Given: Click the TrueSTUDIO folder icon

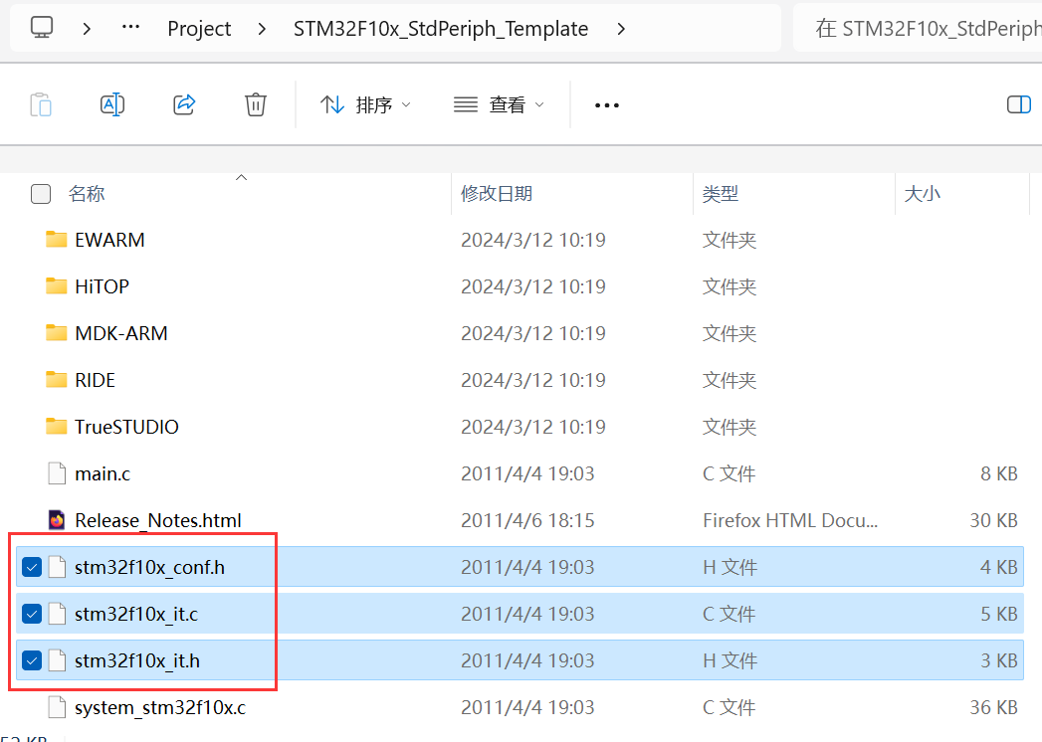Looking at the screenshot, I should coord(57,427).
